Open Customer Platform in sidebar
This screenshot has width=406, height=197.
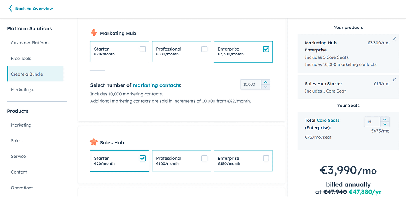pos(30,43)
